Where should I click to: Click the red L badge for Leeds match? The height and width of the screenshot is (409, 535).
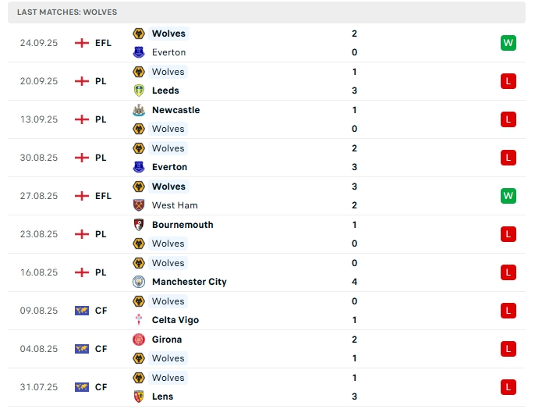pos(508,81)
